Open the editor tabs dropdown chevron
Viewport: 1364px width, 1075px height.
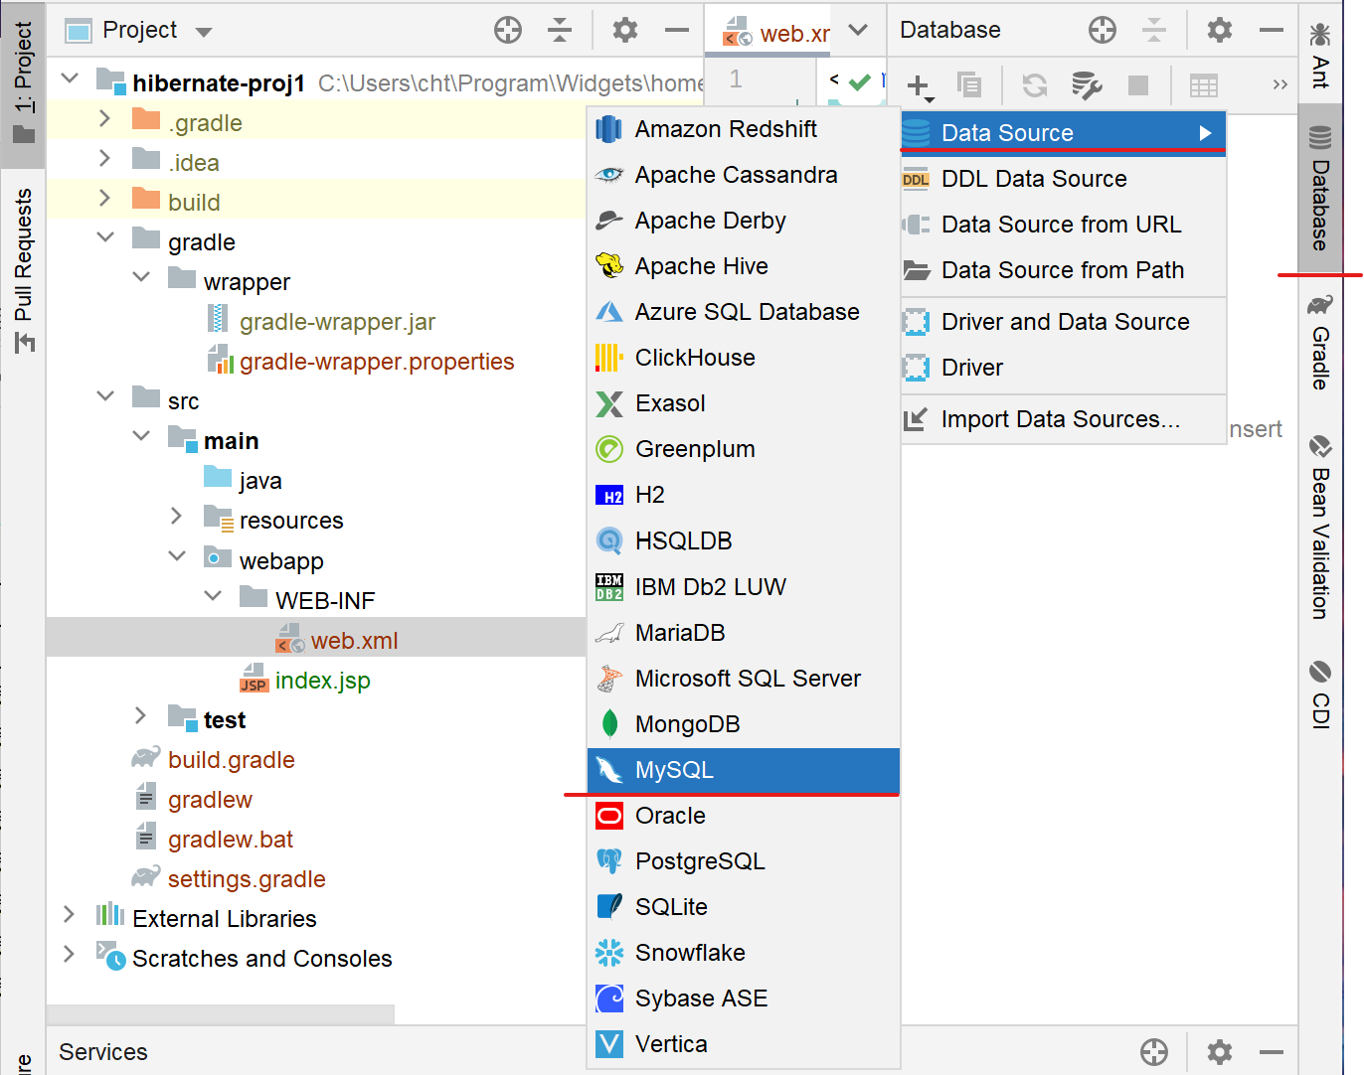[x=858, y=31]
